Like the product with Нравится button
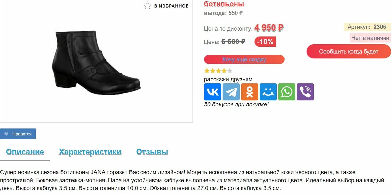 [x=18, y=134]
